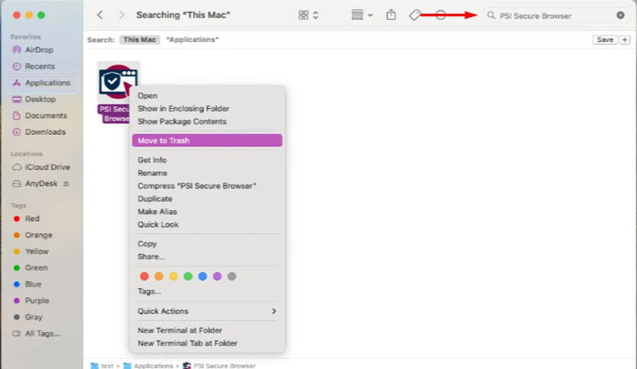Apply the red tag color dot
Image resolution: width=637 pixels, height=369 pixels.
(144, 276)
